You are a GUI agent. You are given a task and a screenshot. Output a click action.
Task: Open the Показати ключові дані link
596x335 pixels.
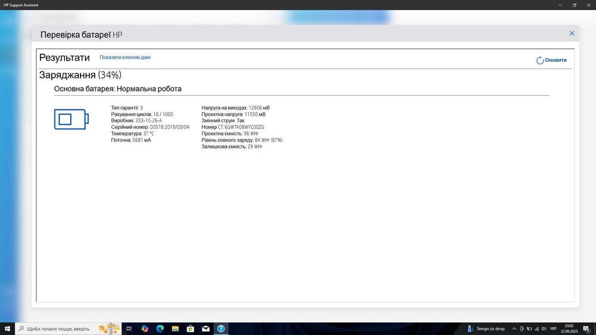(x=125, y=57)
